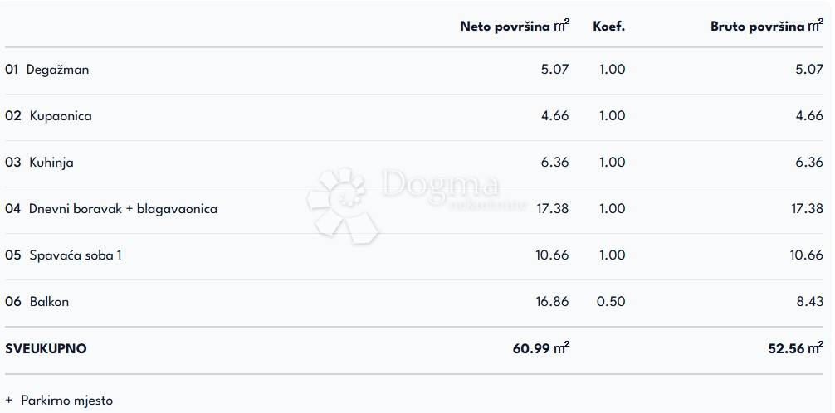This screenshot has height=413, width=835.
Task: Click the Koef. column header
Action: [608, 27]
